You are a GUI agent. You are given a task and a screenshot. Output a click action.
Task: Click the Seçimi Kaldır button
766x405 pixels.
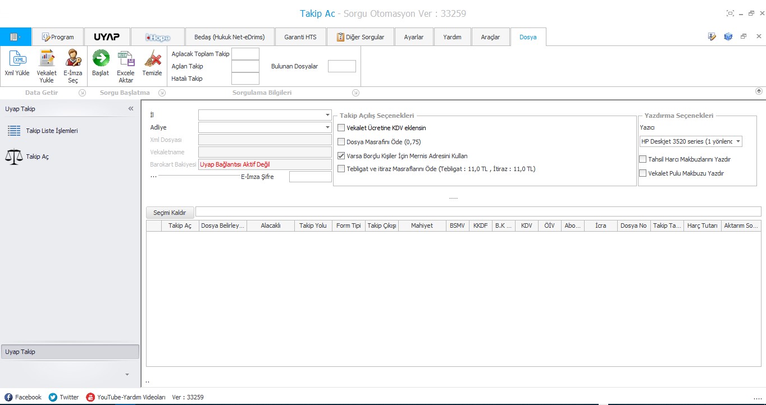pos(170,213)
